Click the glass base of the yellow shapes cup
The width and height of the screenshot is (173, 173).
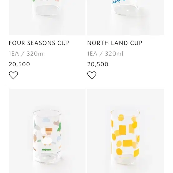pos(125,159)
